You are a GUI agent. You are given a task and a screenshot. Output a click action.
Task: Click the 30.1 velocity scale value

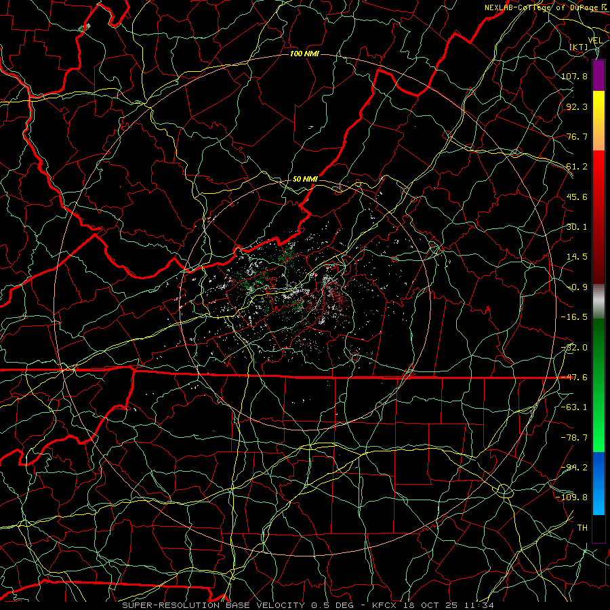(x=577, y=227)
